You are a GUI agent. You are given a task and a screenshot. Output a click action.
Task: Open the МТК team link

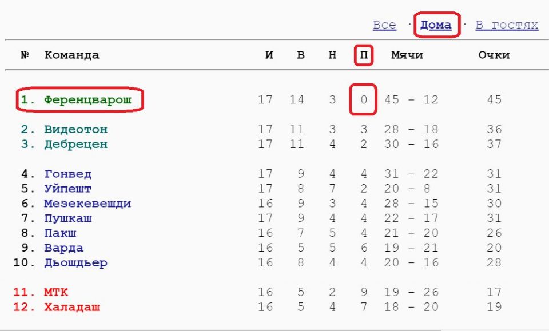(56, 293)
